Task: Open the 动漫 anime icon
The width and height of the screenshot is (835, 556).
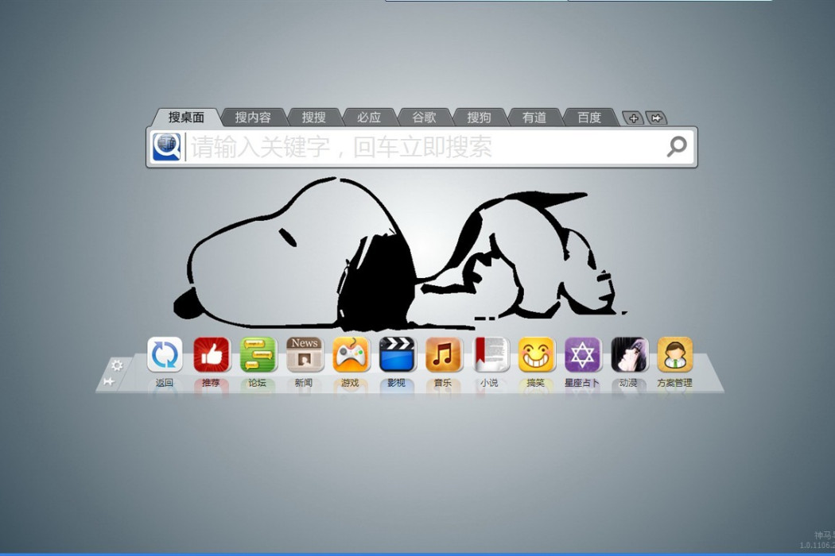Action: [629, 355]
